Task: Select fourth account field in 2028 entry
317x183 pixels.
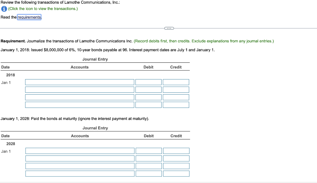Action: coord(80,173)
